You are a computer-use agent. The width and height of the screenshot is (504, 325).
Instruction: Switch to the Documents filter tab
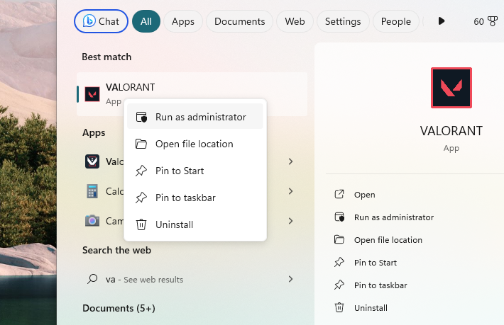coord(239,21)
